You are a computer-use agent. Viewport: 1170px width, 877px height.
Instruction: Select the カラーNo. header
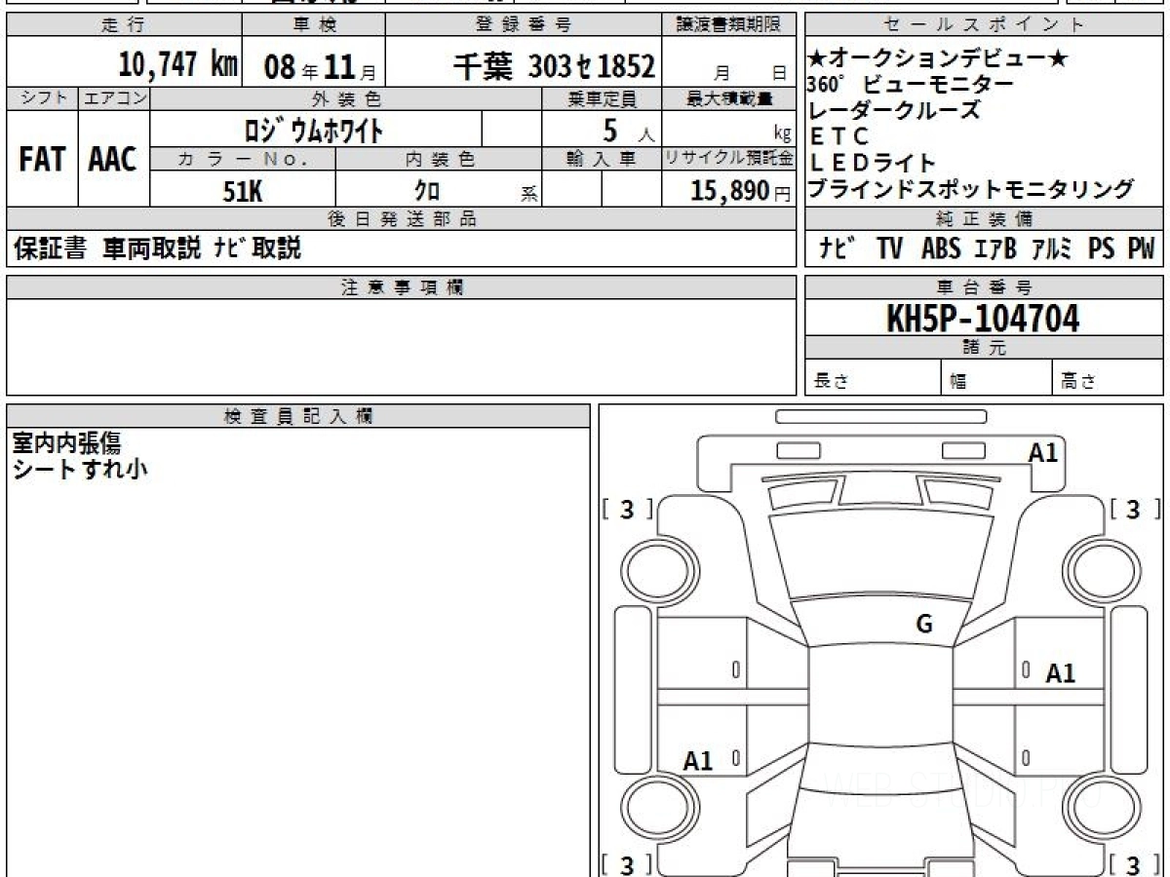243,160
